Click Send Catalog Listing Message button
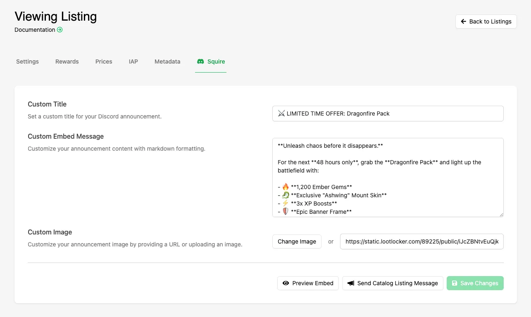The width and height of the screenshot is (531, 317). click(x=393, y=283)
